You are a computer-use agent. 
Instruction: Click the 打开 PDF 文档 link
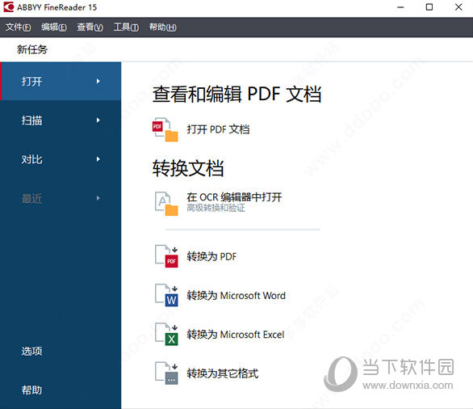218,129
